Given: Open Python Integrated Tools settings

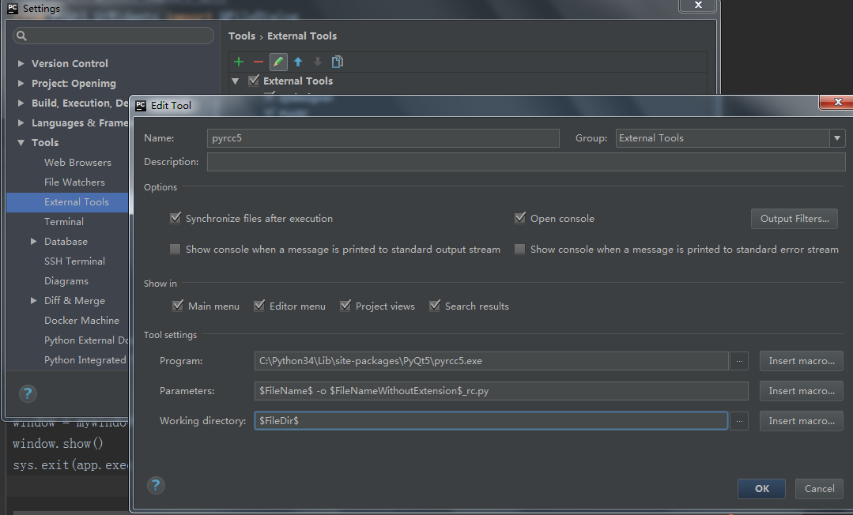Looking at the screenshot, I should [86, 360].
